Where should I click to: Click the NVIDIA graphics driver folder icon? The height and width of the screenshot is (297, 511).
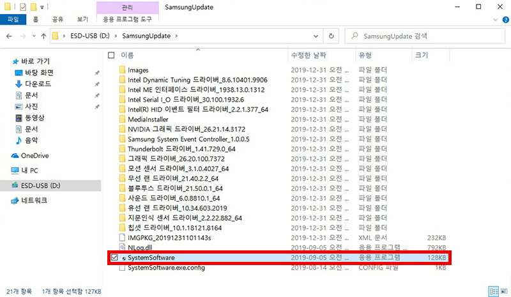(122, 129)
